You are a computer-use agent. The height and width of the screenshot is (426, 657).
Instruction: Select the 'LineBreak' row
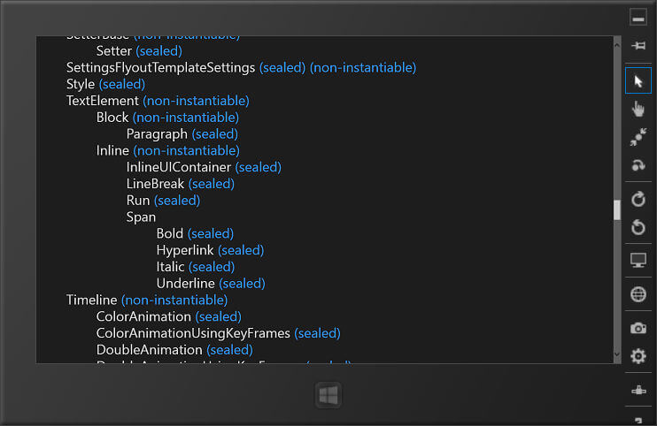(180, 184)
